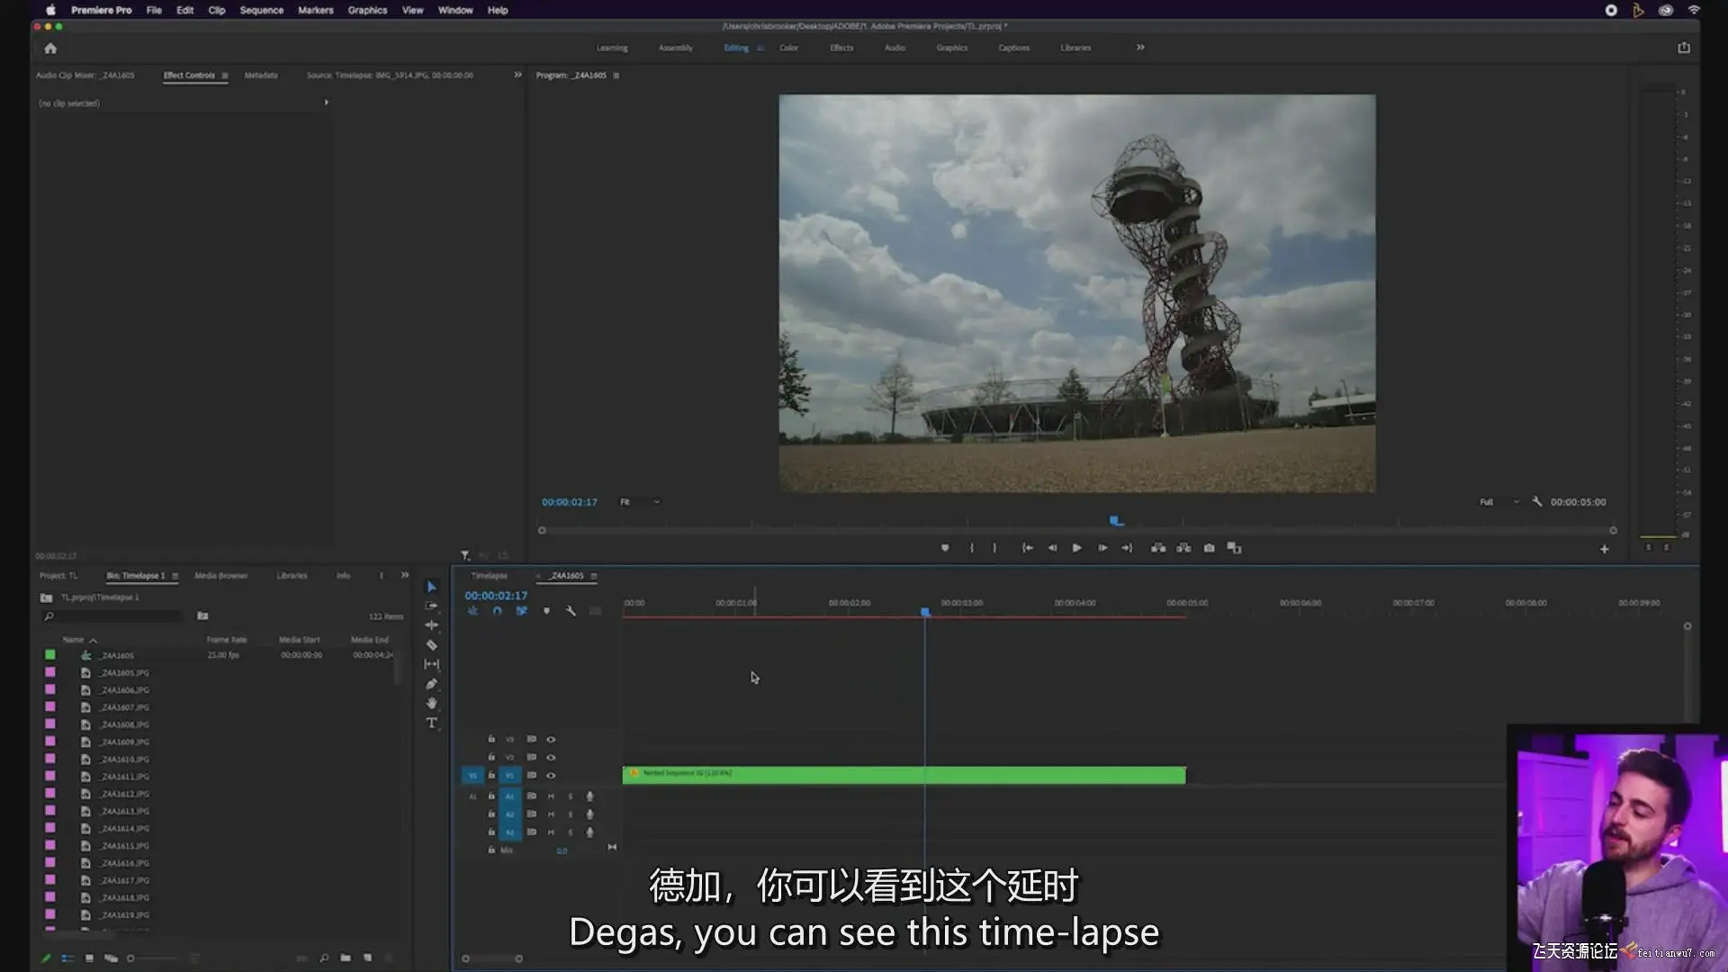Image resolution: width=1728 pixels, height=972 pixels.
Task: Click the Export Frame camera icon
Action: point(1209,548)
